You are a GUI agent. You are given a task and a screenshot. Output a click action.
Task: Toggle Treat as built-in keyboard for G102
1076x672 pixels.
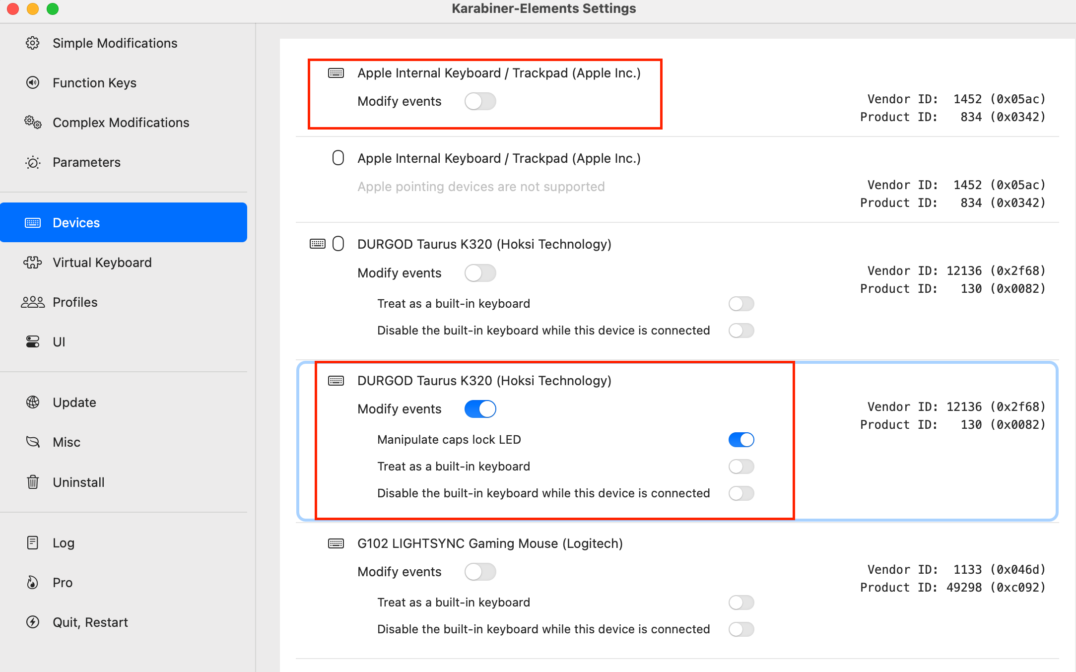pos(741,603)
